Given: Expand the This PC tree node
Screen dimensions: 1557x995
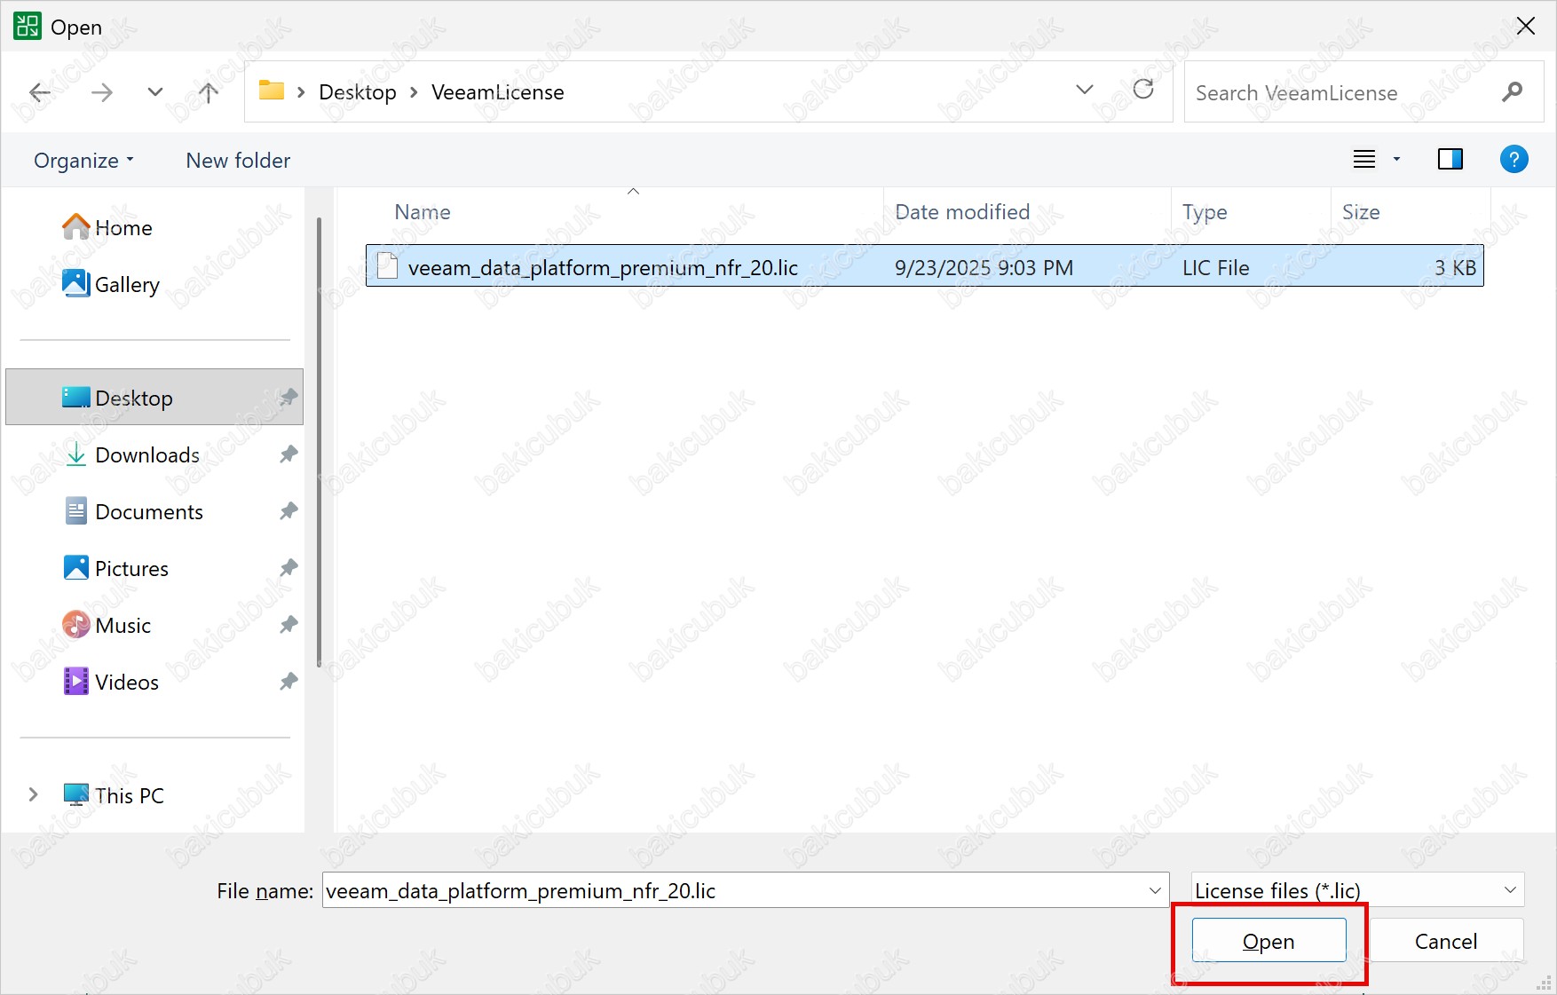Looking at the screenshot, I should (33, 794).
